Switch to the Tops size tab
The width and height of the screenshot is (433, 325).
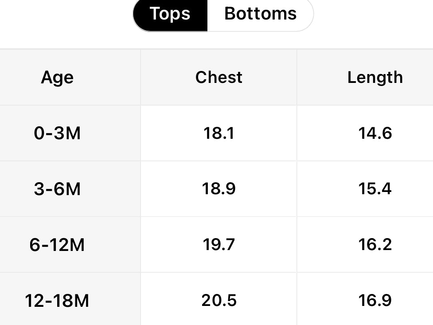[170, 14]
